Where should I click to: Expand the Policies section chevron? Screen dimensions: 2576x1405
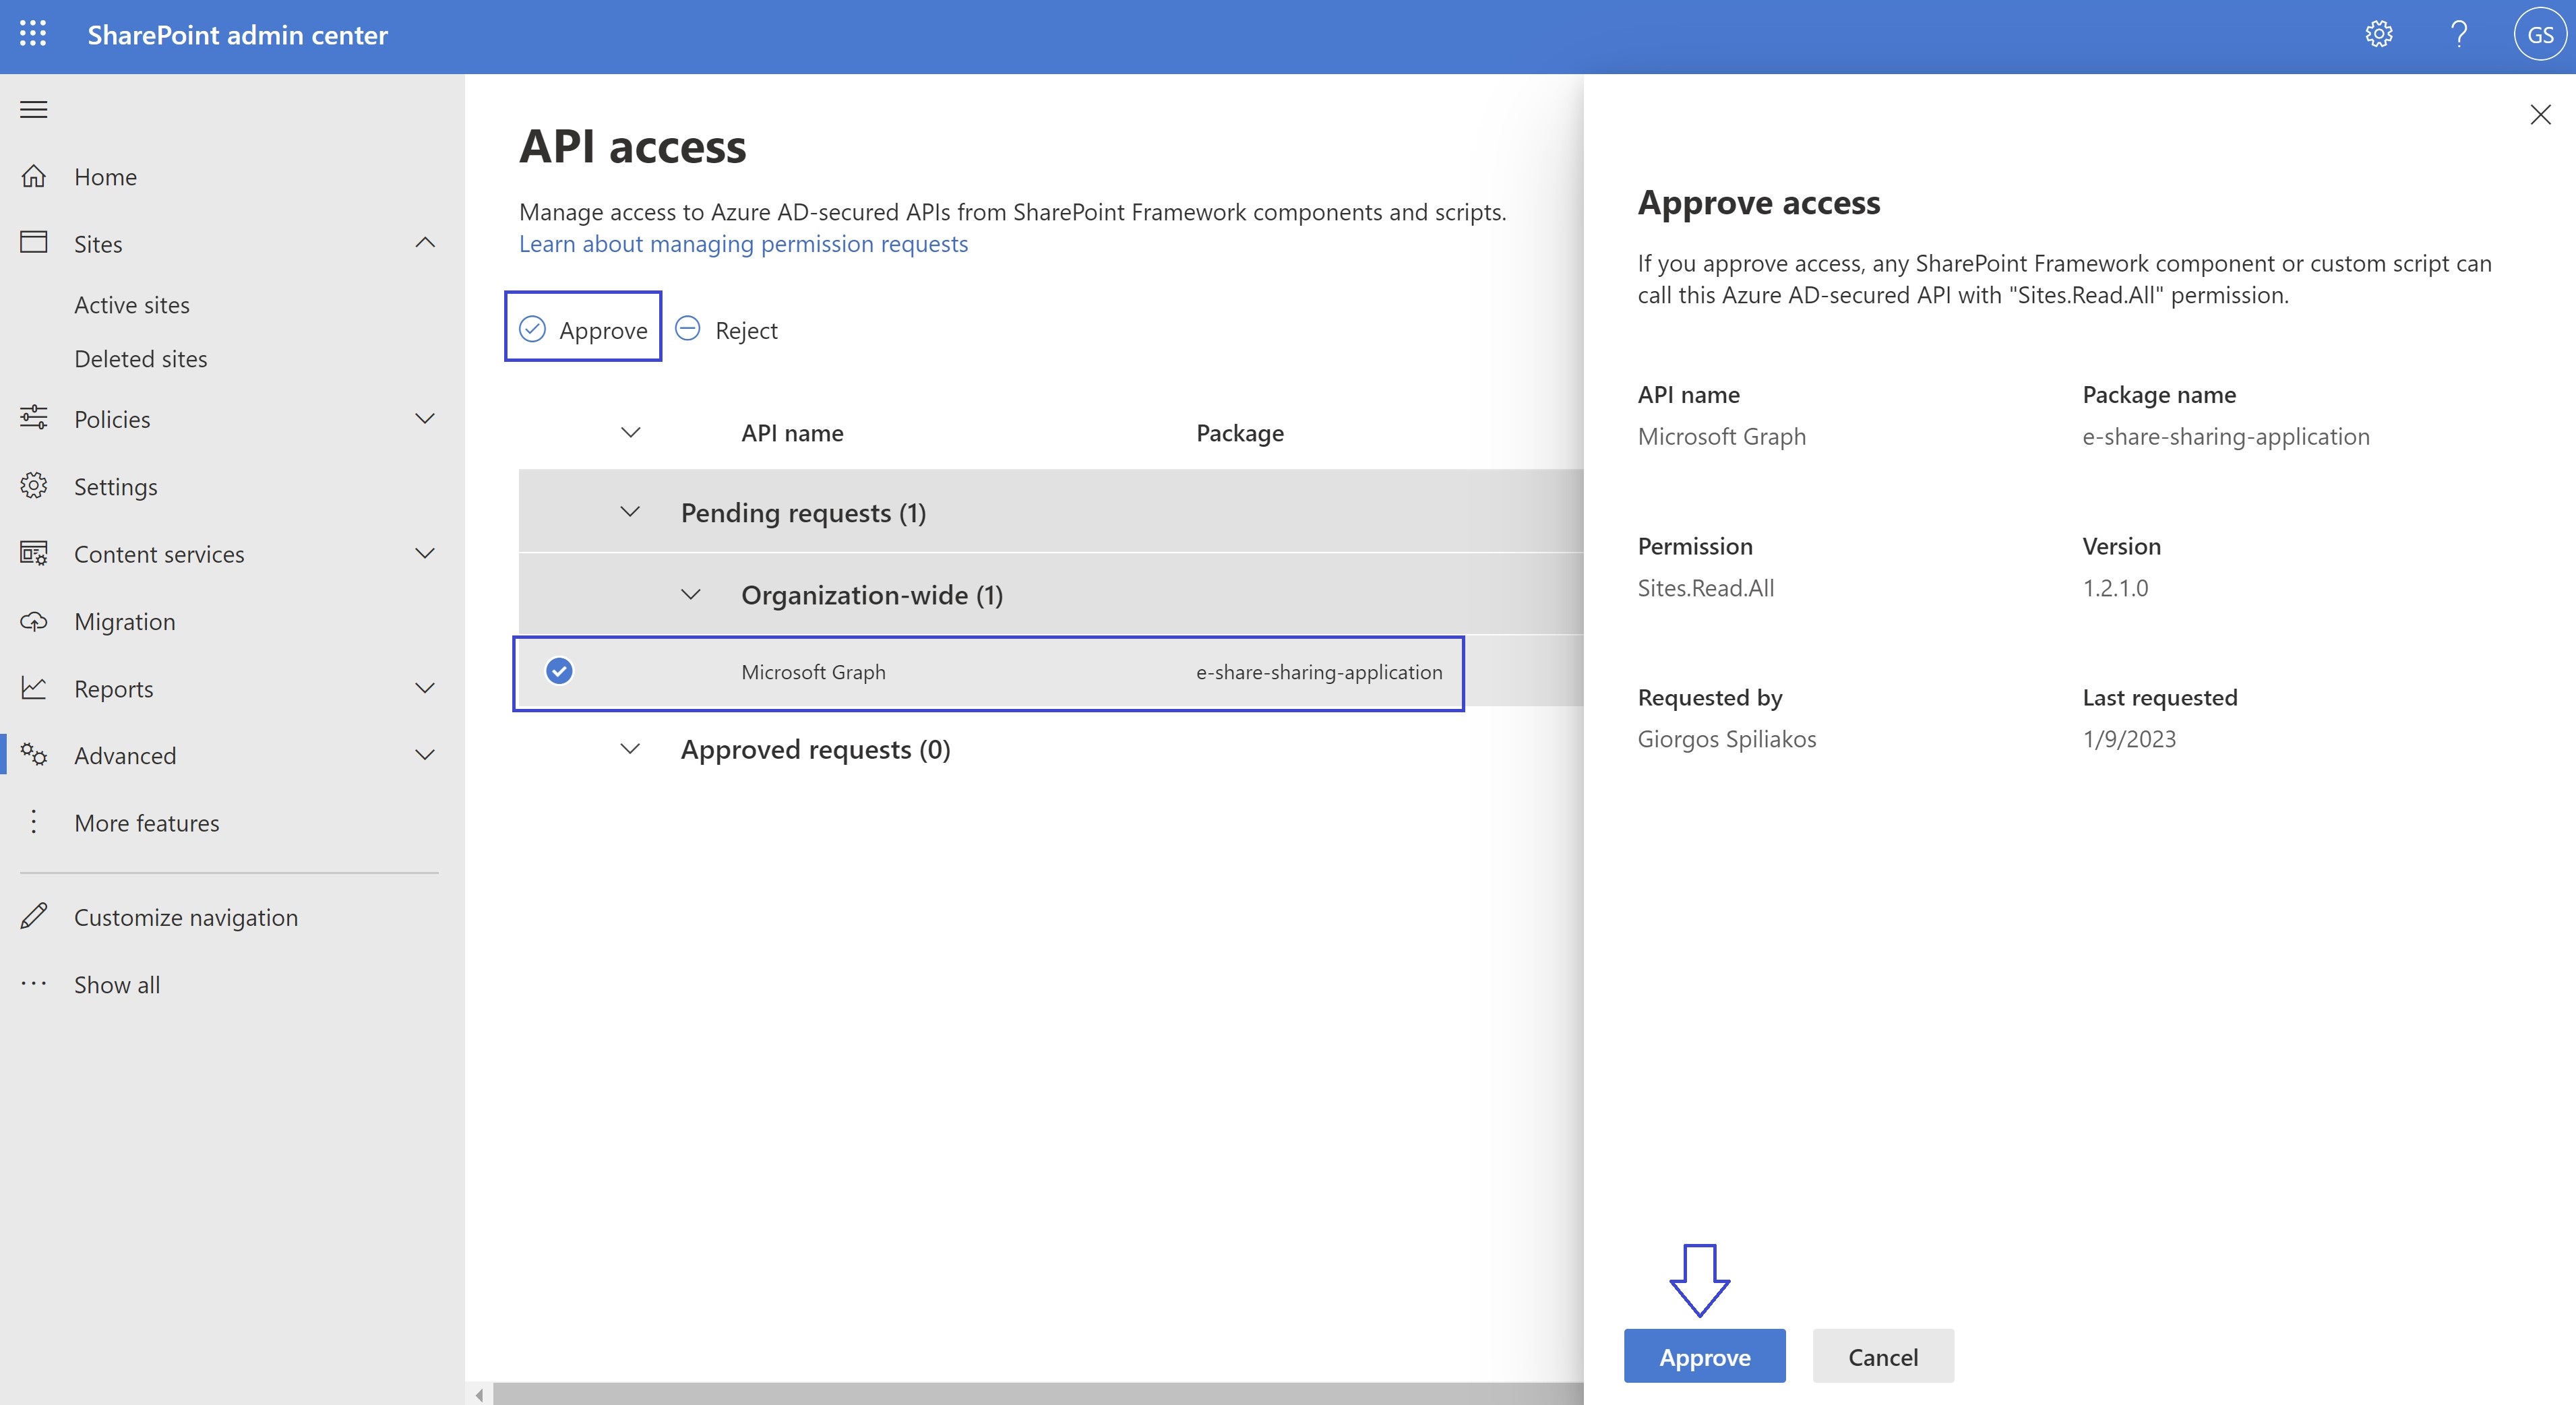click(x=425, y=418)
